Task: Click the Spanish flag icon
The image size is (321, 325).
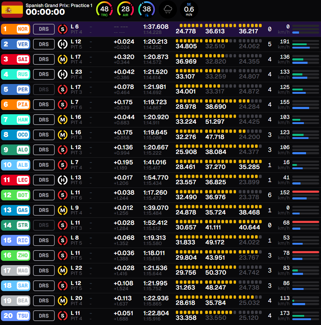Action: pos(12,9)
